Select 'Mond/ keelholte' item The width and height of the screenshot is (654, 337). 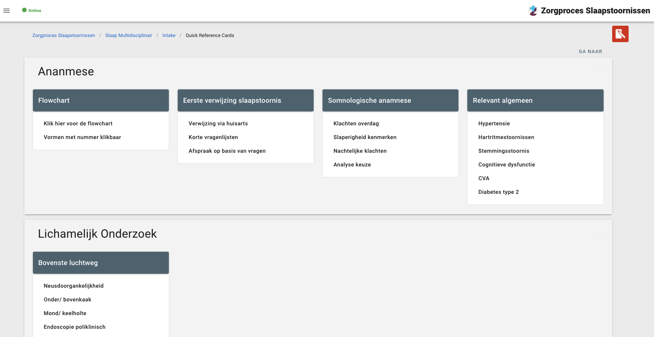pyautogui.click(x=65, y=313)
